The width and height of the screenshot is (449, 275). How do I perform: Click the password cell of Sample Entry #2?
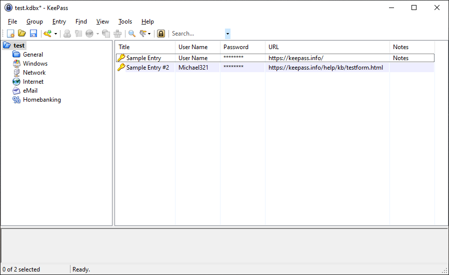(x=233, y=68)
